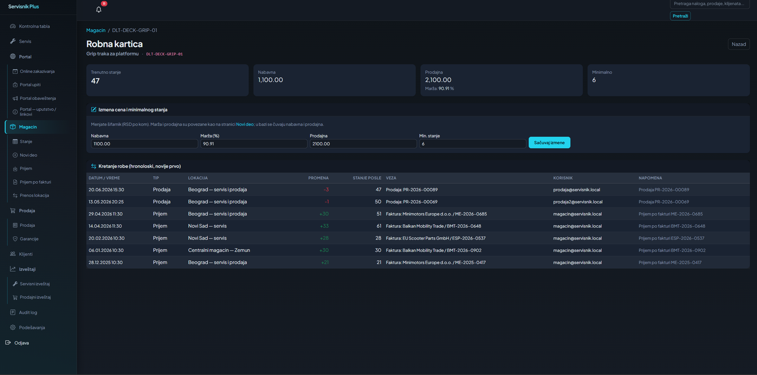Image resolution: width=757 pixels, height=375 pixels.
Task: Click the Magacin box icon
Action: [13, 127]
